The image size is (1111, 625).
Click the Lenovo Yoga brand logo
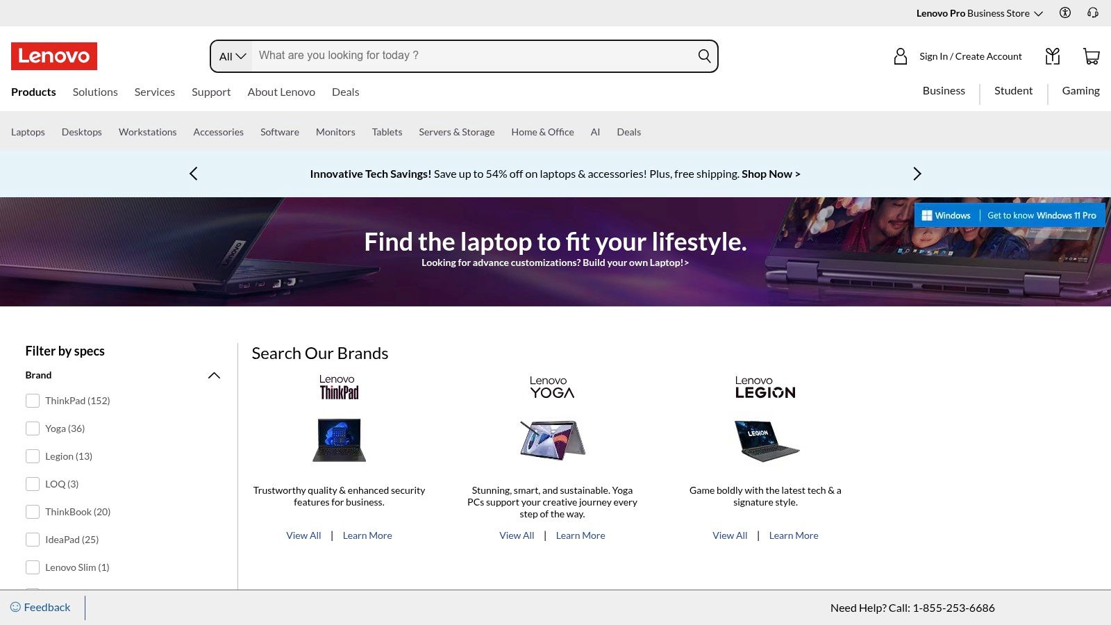[552, 387]
